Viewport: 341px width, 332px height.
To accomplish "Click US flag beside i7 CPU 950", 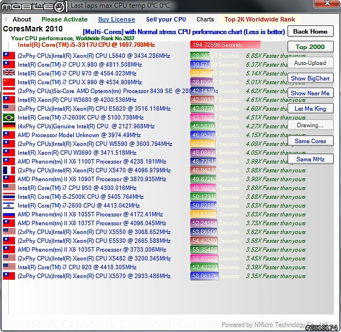I will pos(9,188).
